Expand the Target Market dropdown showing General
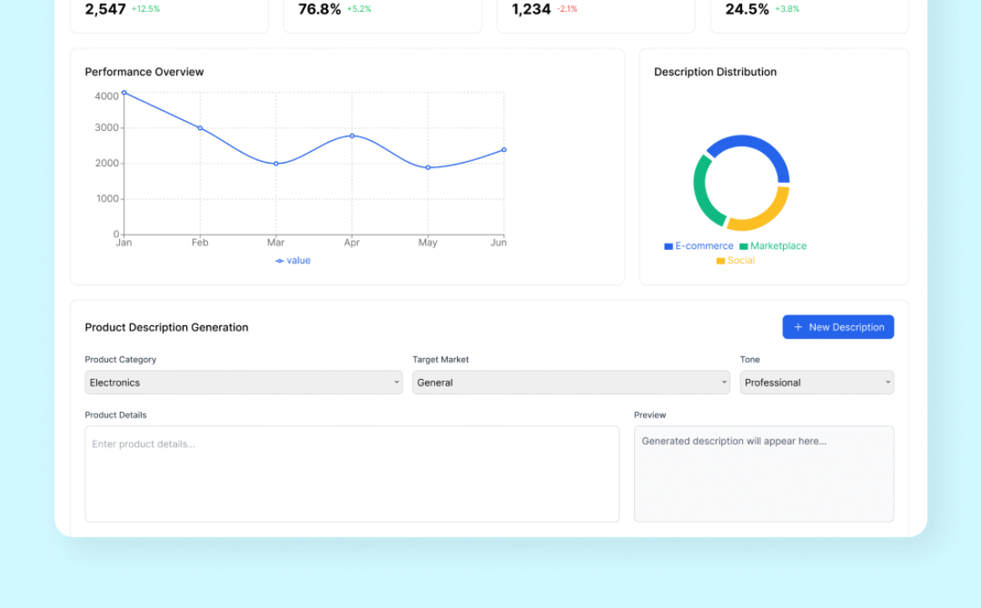The height and width of the screenshot is (608, 981). [x=570, y=382]
